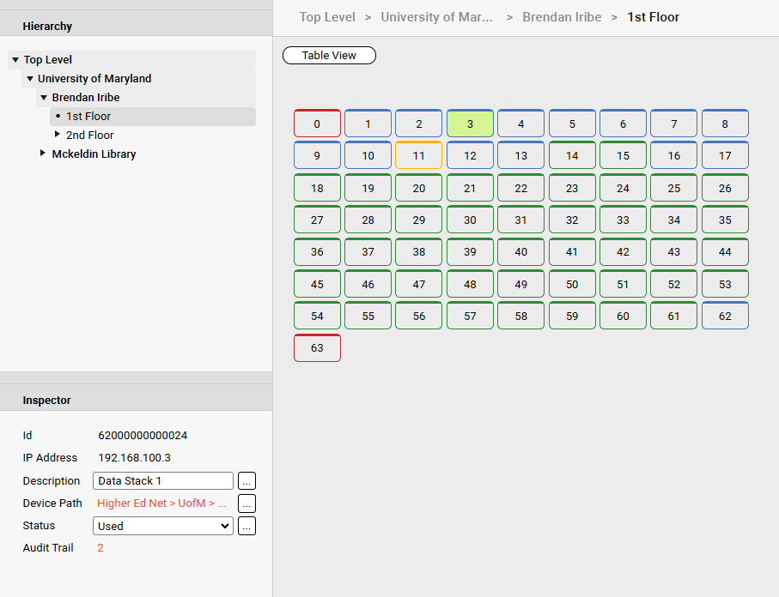Click the ellipsis button beside Status dropdown
The image size is (779, 597).
point(246,526)
